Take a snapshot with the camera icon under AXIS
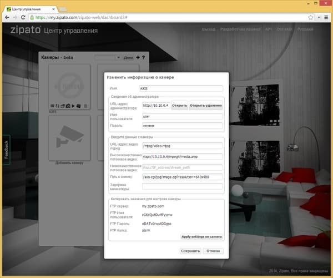333x278 pixels. point(68,106)
